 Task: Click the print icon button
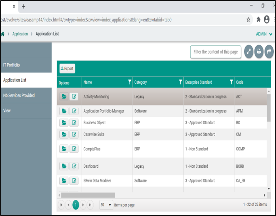[259, 52]
